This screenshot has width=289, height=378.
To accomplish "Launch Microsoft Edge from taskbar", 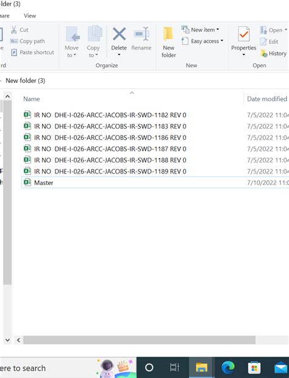I will point(228,368).
